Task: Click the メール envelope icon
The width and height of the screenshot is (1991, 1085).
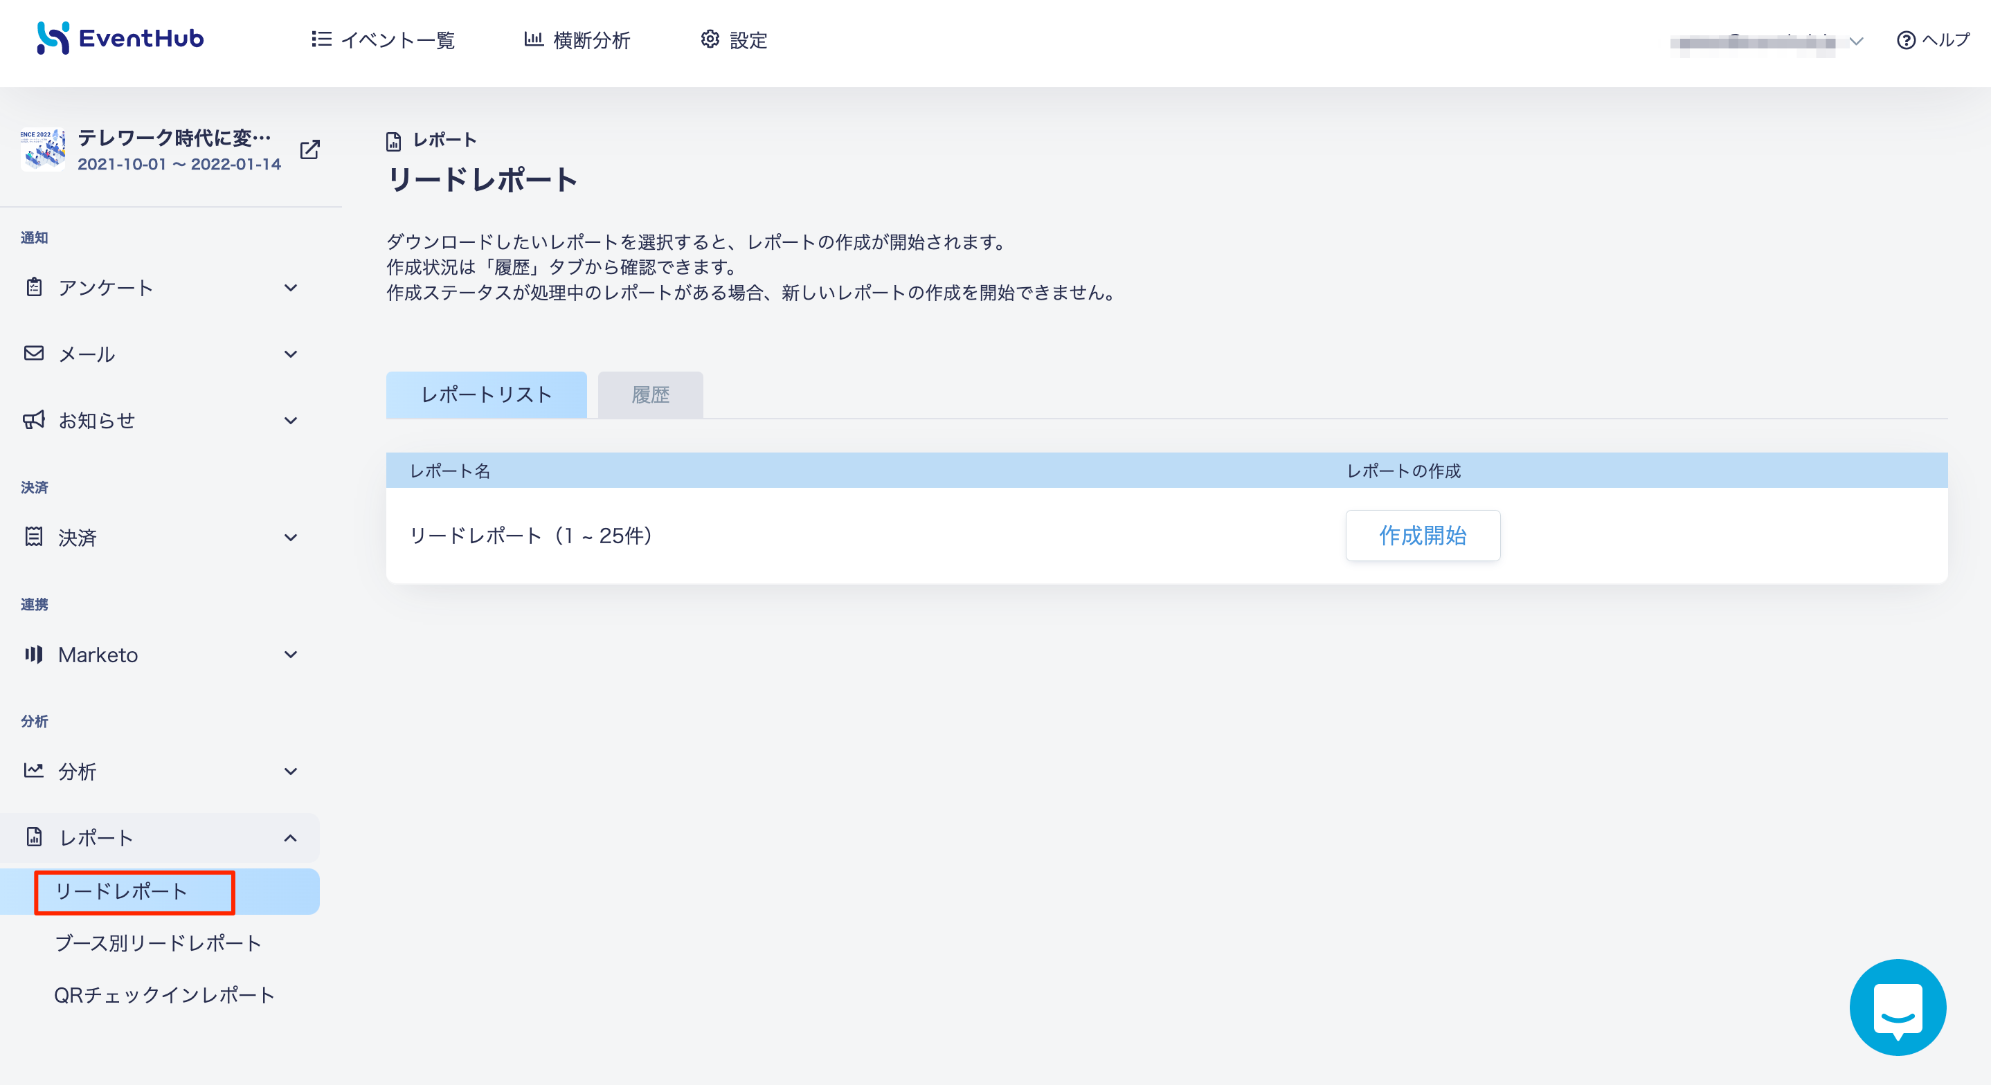Action: [x=34, y=353]
